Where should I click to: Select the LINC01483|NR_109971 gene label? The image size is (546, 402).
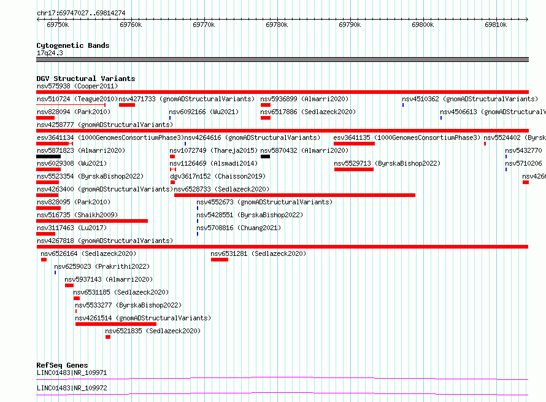[72, 373]
